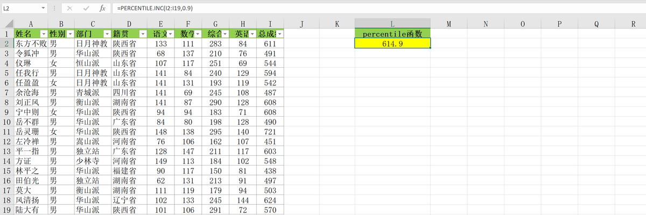Viewport: 646px width, 215px height.
Task: Open the 数学 column filter dropdown
Action: pos(197,34)
